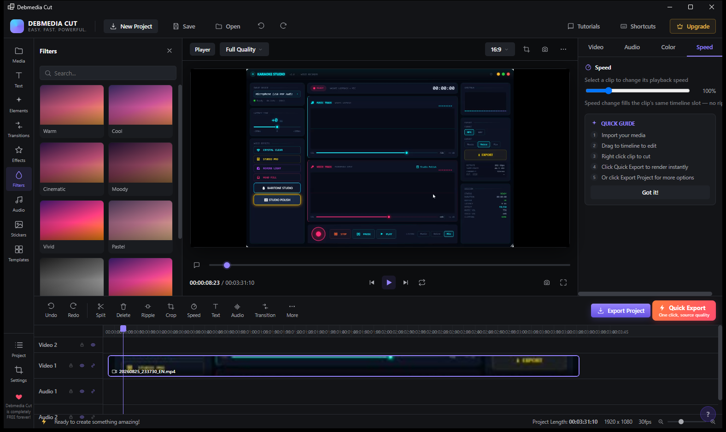Toggle link icon on Video 1 track
The image size is (726, 432).
[93, 366]
